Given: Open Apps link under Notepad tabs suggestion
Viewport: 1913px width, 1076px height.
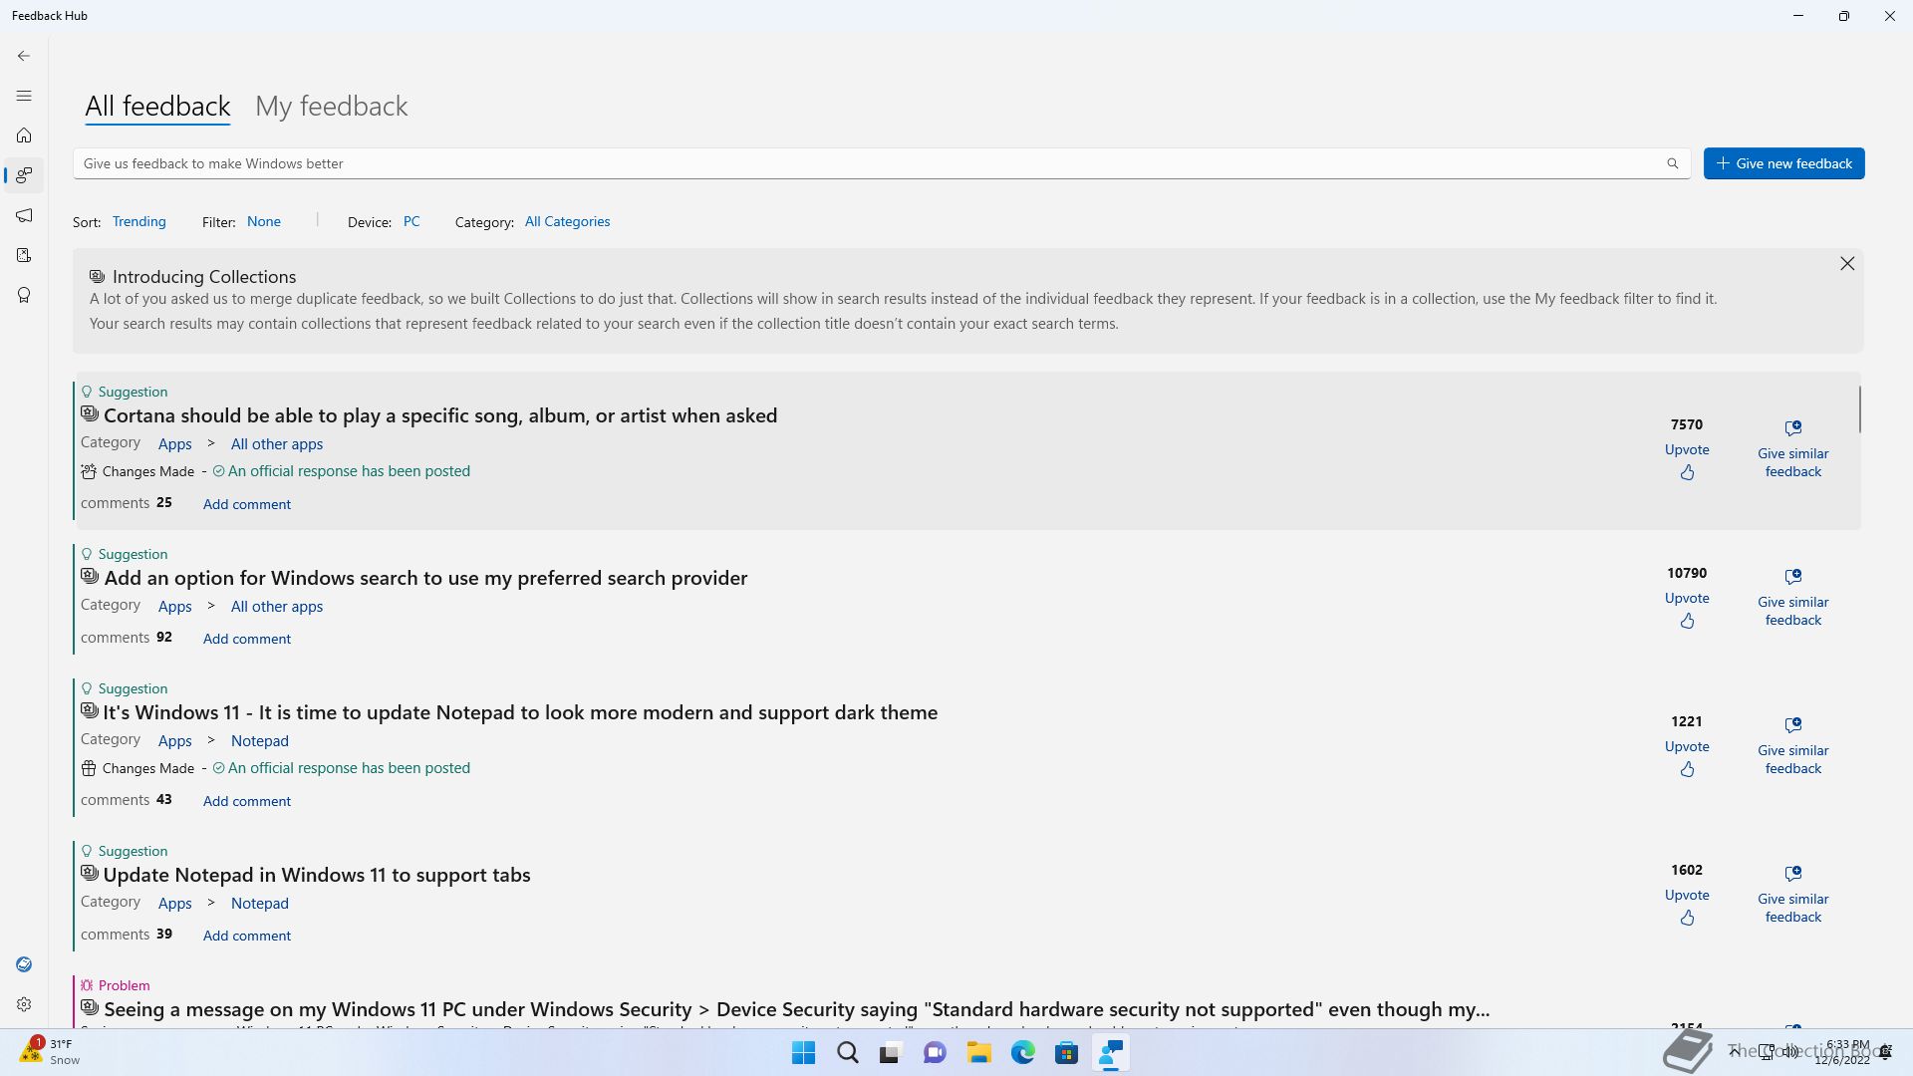Looking at the screenshot, I should (174, 904).
